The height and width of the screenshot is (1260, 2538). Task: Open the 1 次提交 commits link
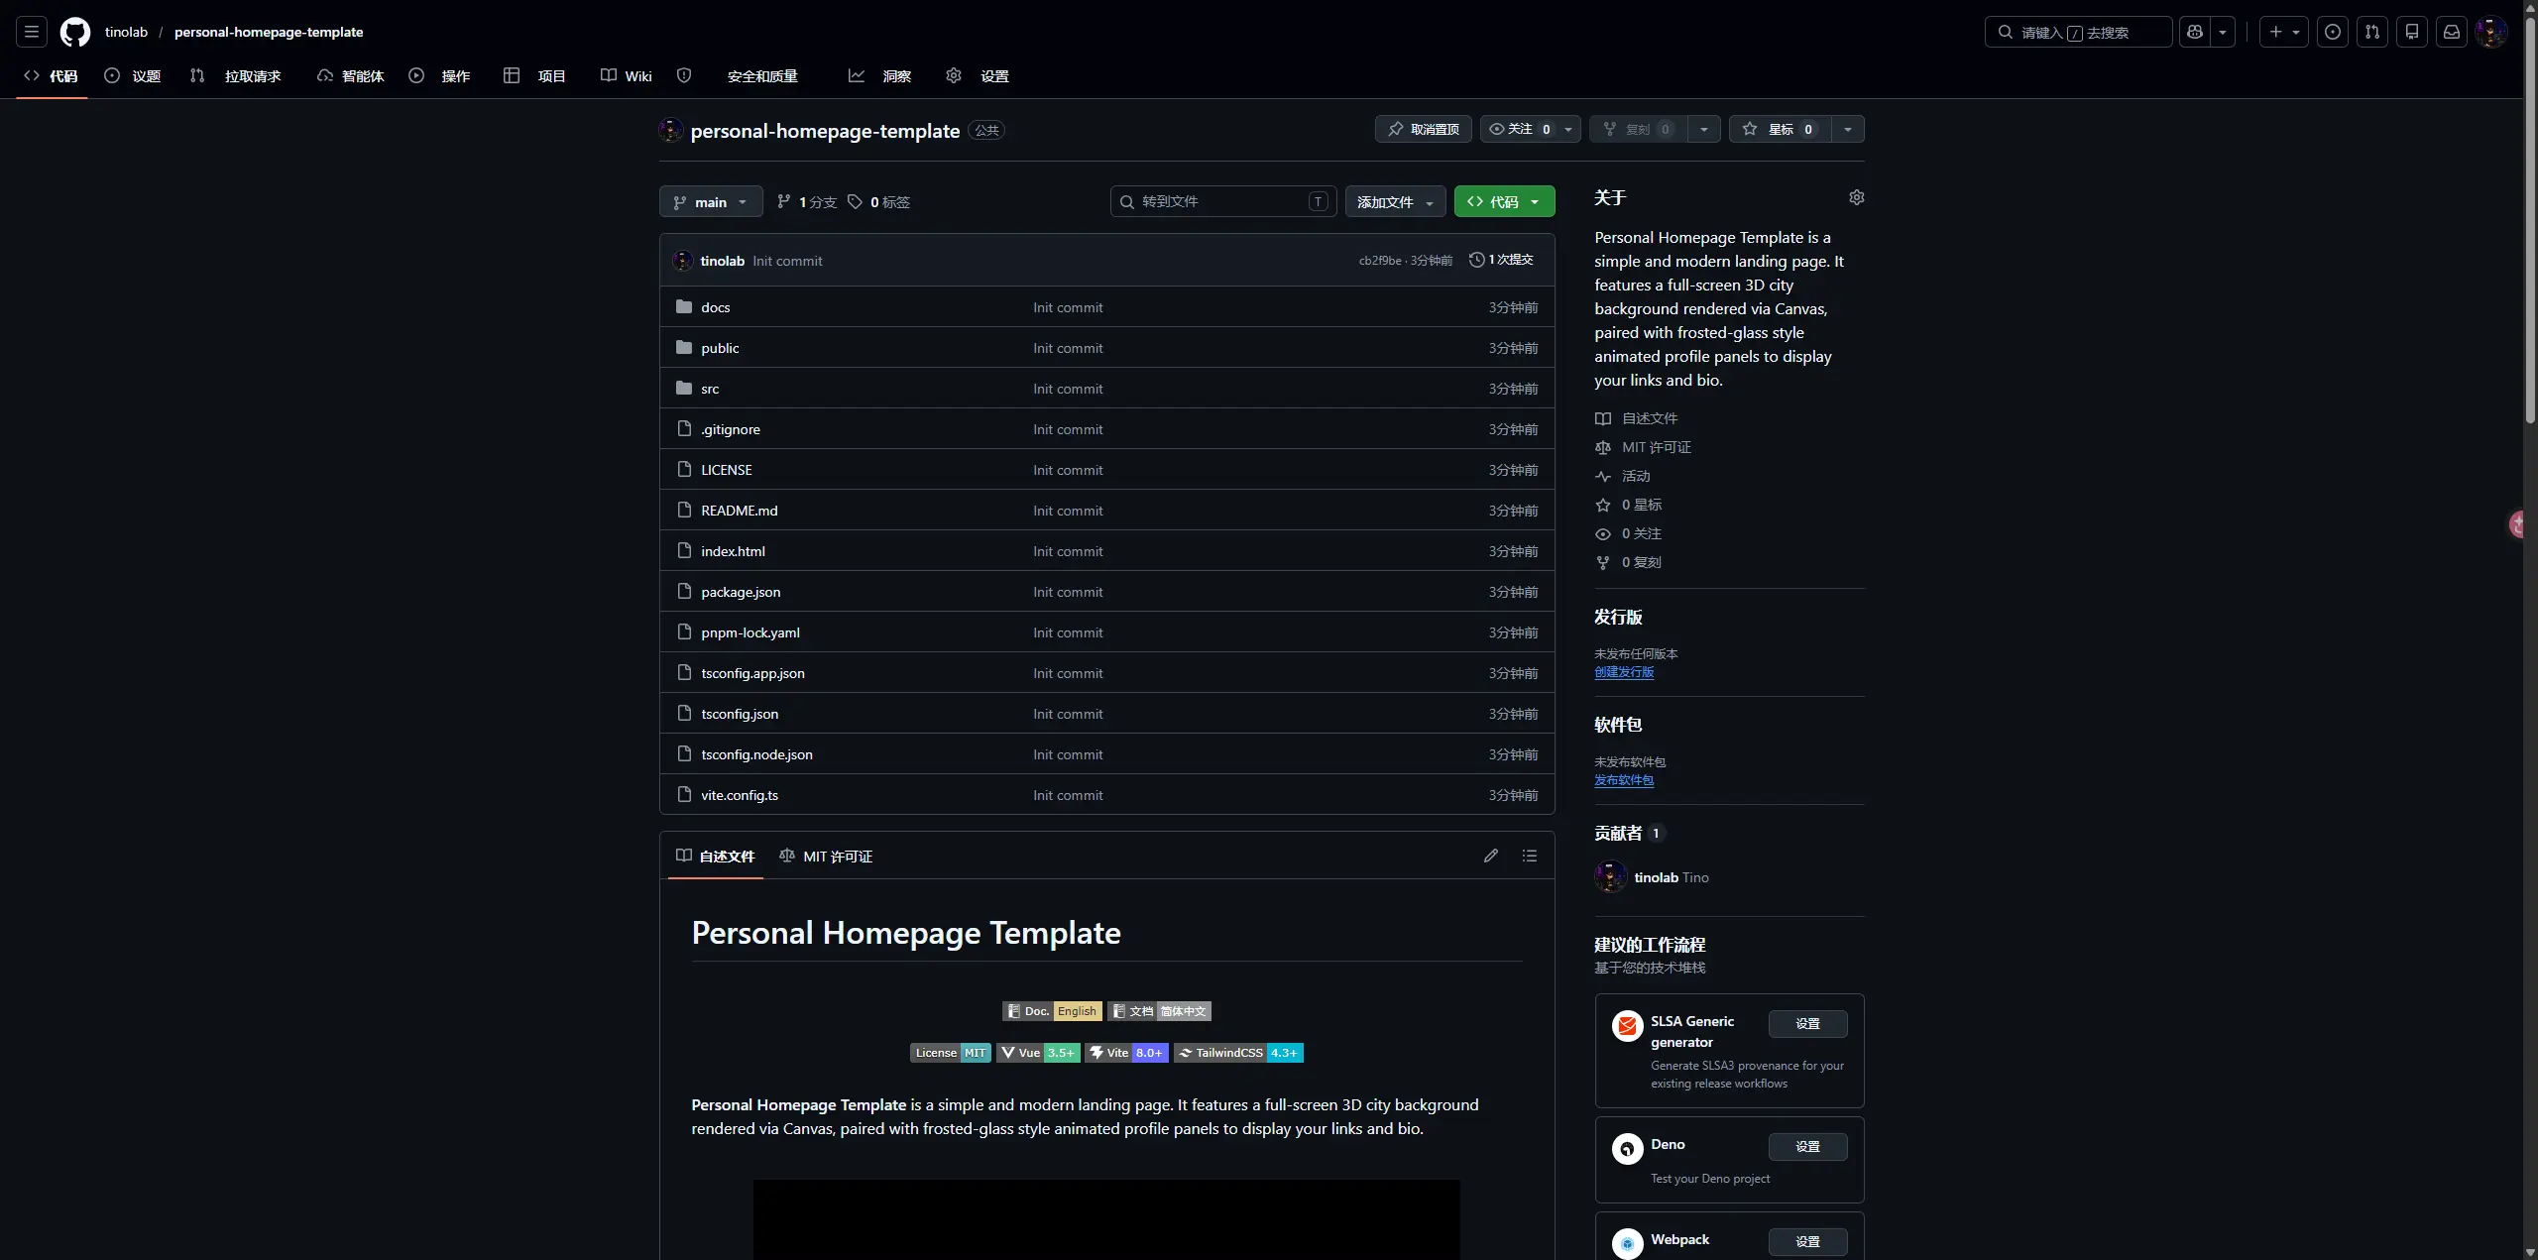[1501, 260]
